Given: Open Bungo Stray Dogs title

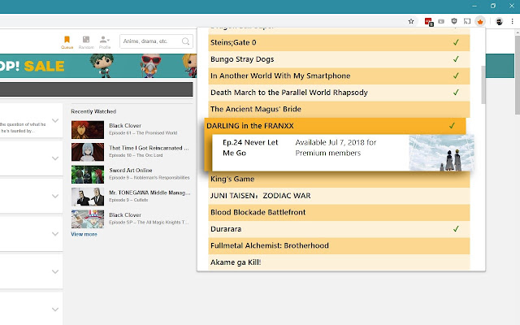Looking at the screenshot, I should [242, 59].
